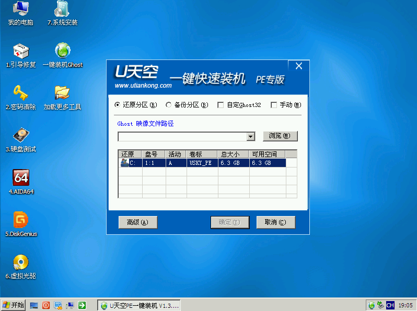Select the USKY_PE volume label cell
417x311 pixels.
tap(202, 163)
